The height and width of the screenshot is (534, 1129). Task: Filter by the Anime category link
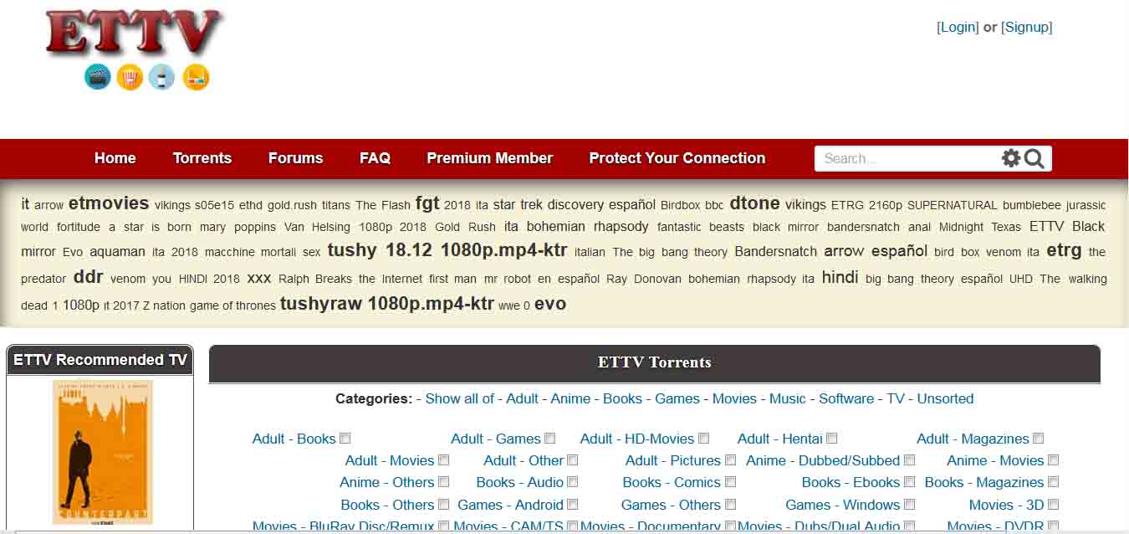(570, 398)
